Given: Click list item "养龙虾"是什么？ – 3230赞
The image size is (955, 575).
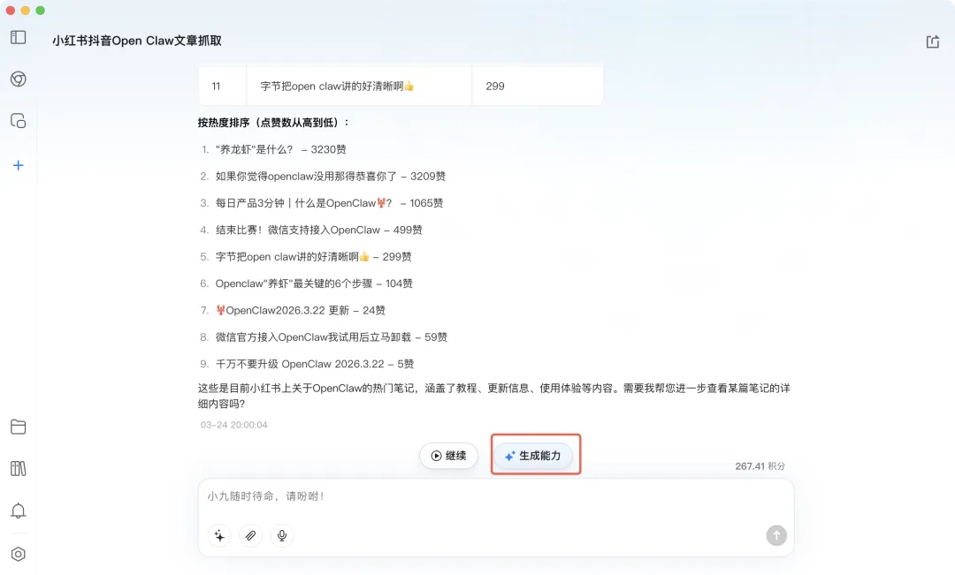Looking at the screenshot, I should click(x=281, y=149).
